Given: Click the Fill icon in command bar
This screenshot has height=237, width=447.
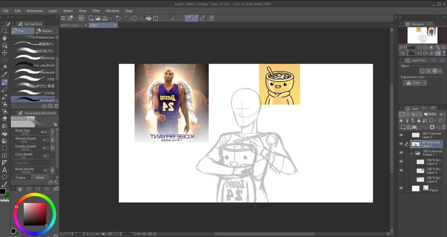Looking at the screenshot, I should (148, 18).
